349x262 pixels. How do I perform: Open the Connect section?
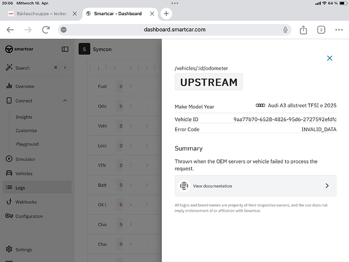point(24,101)
